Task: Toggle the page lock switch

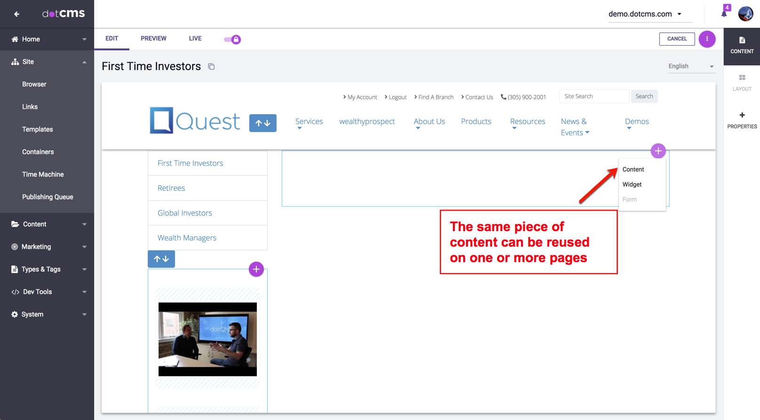Action: pyautogui.click(x=232, y=39)
